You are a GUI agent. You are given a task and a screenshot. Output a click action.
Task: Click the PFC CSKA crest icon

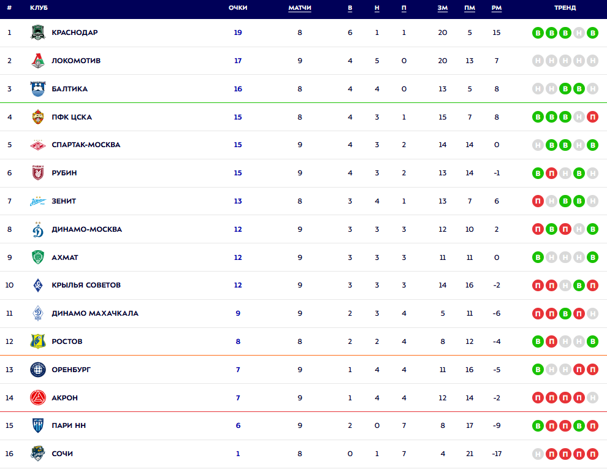38,117
